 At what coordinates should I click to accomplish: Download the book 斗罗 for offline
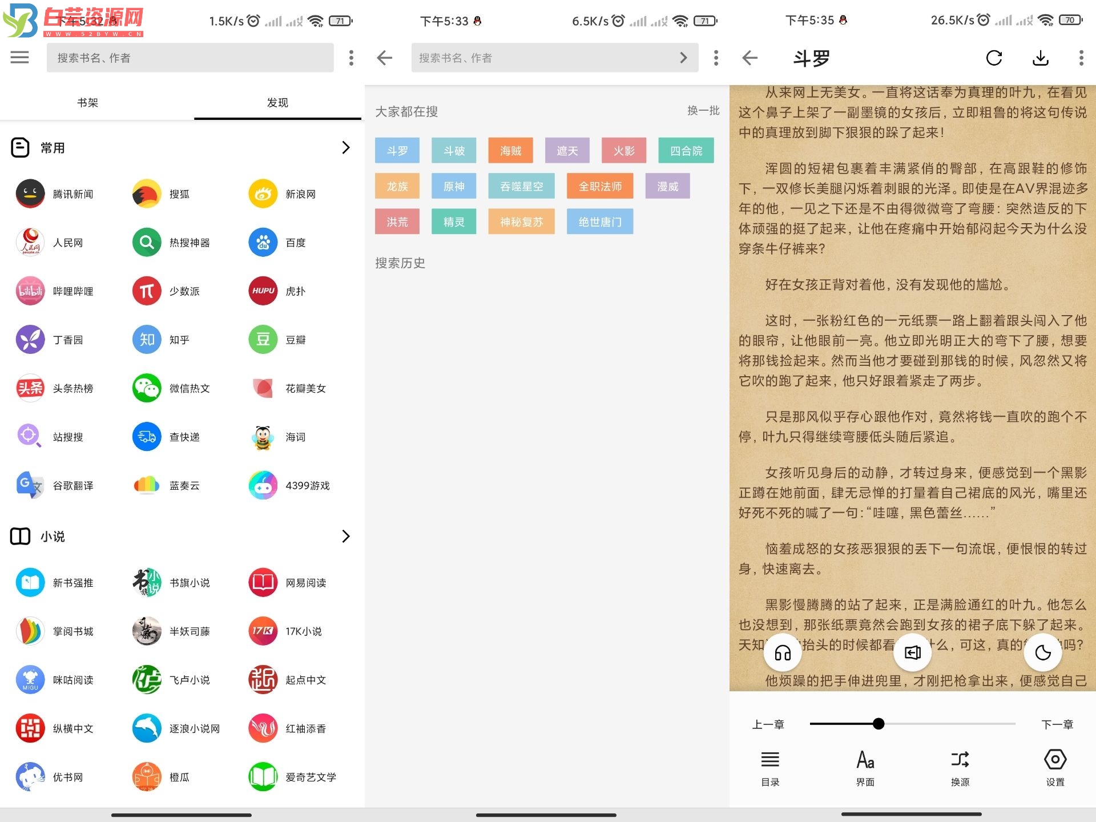[x=1041, y=58]
